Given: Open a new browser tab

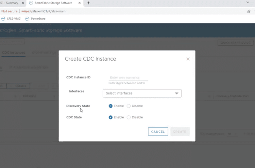Looking at the screenshot, I should pos(89,3).
